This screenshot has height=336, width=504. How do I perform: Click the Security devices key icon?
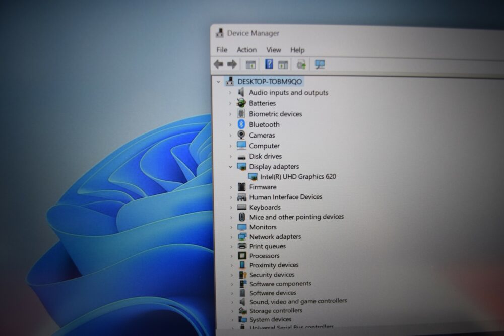(243, 275)
